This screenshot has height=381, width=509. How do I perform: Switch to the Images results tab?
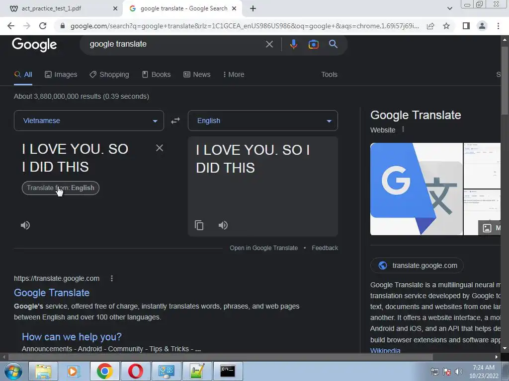61,74
